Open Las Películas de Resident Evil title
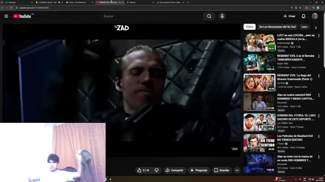325x182 pixels. click(x=295, y=138)
